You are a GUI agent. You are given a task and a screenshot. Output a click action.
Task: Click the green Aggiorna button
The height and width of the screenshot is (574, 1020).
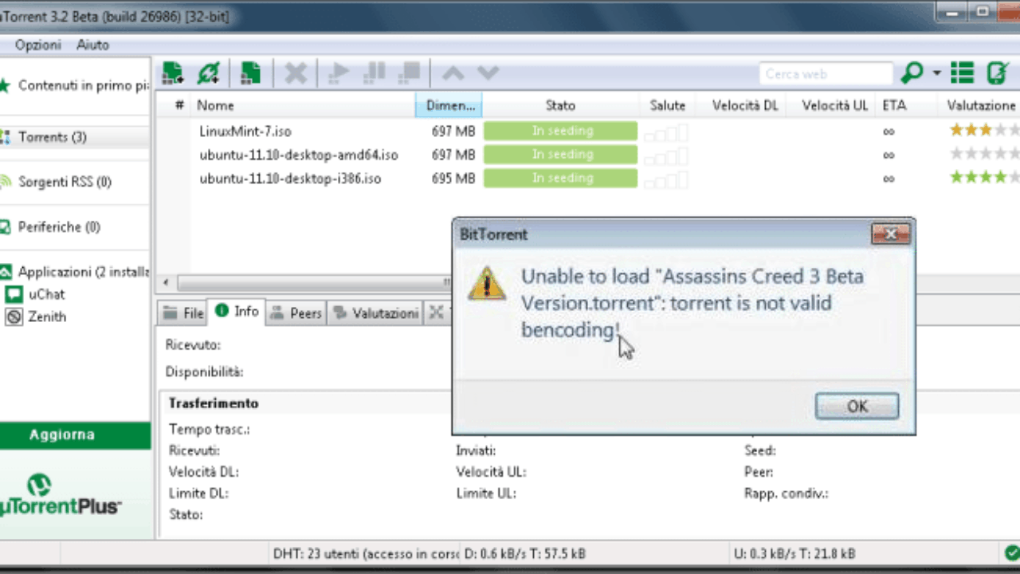pos(75,435)
